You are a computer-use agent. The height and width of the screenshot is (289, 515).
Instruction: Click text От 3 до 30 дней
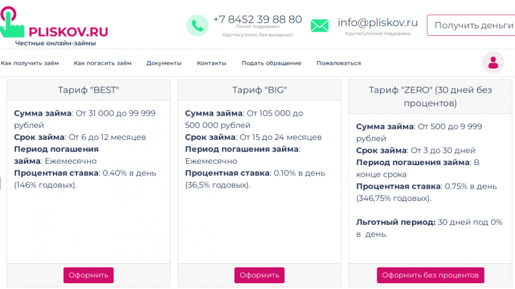pos(443,150)
